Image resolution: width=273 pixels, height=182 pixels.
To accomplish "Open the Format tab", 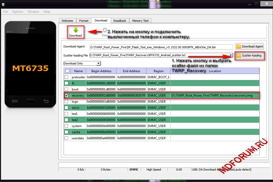I will (84, 21).
